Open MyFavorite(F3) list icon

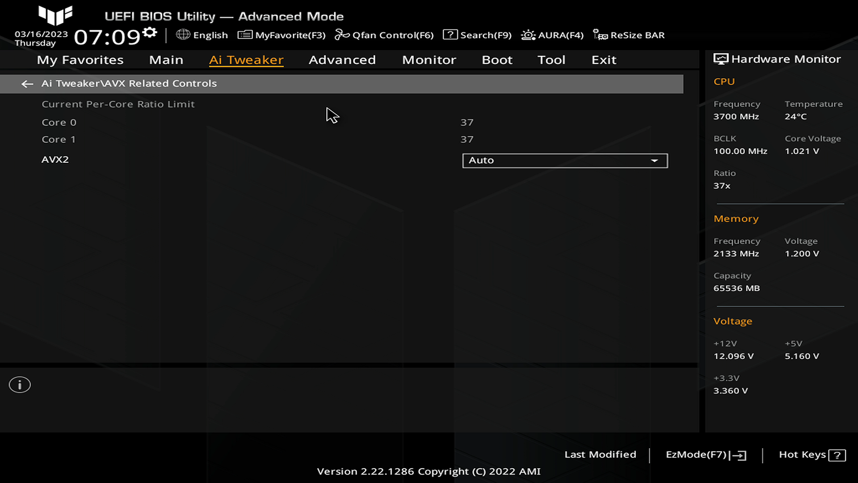(245, 34)
